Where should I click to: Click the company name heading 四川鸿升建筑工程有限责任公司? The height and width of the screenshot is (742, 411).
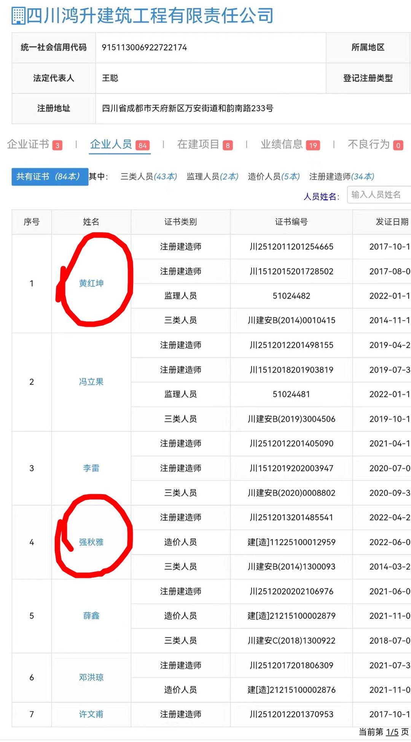(x=150, y=16)
